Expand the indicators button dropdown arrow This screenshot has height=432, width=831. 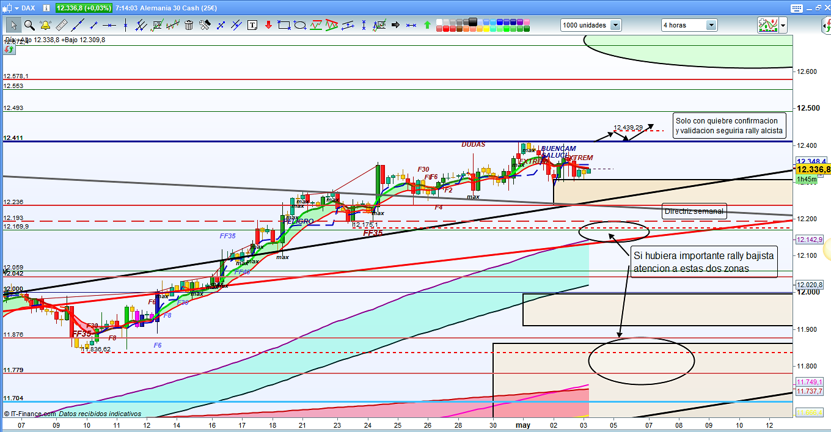click(x=783, y=25)
